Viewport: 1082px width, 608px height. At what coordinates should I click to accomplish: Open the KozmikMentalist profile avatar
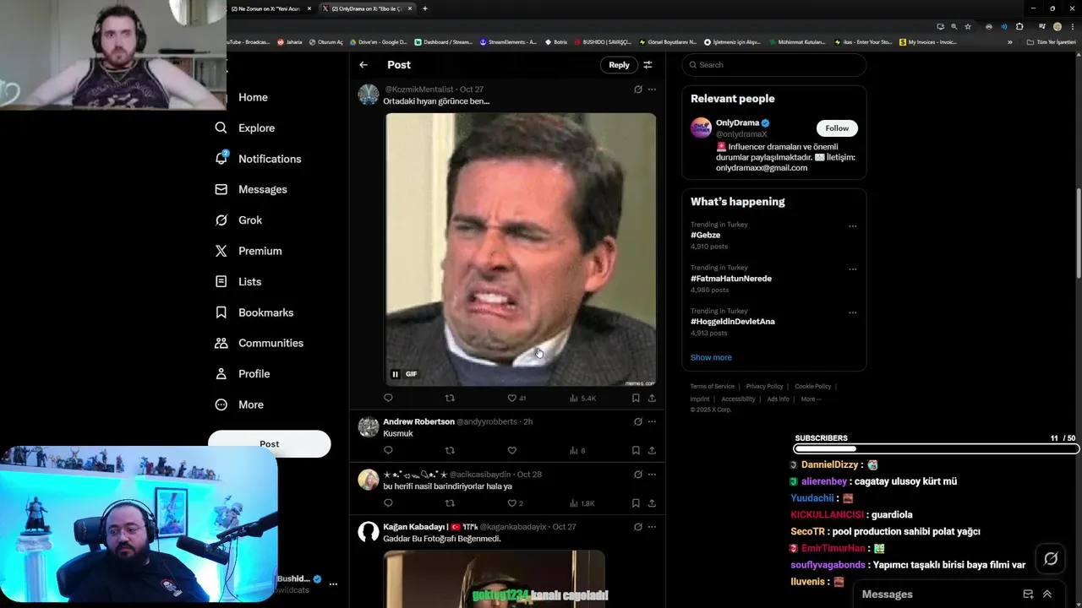(x=369, y=95)
